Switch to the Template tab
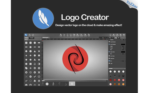 (x=32, y=38)
